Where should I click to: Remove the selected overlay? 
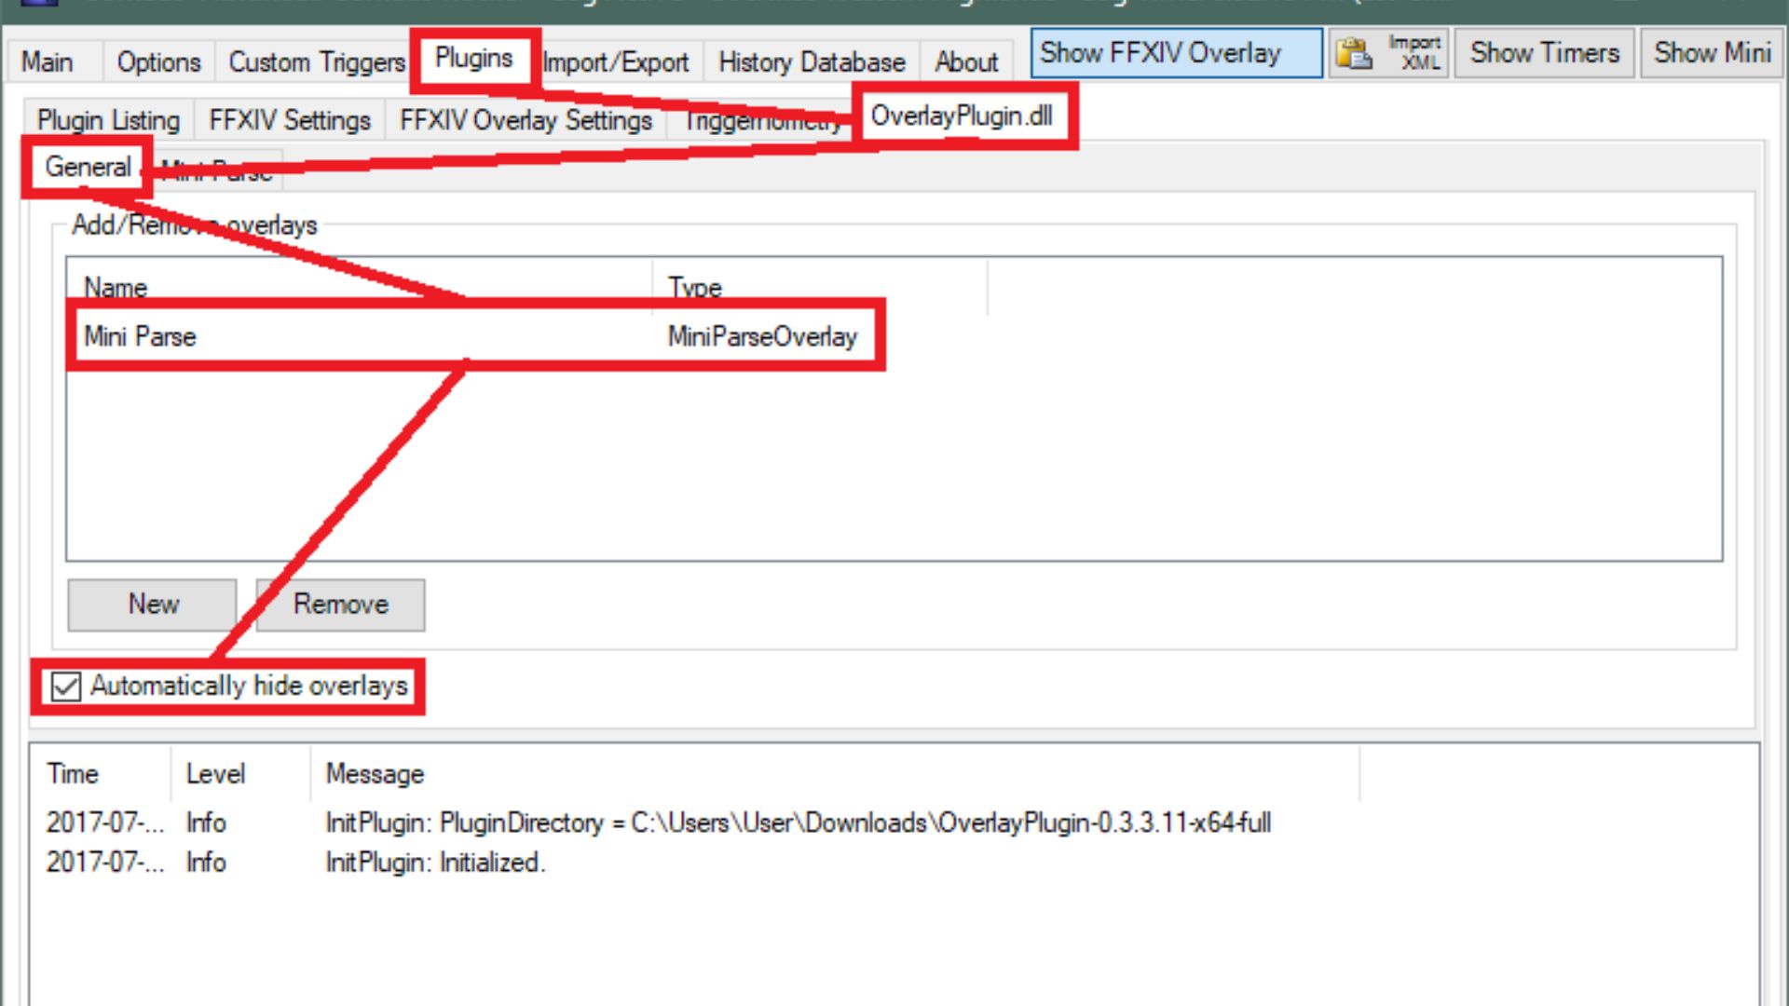pos(339,604)
